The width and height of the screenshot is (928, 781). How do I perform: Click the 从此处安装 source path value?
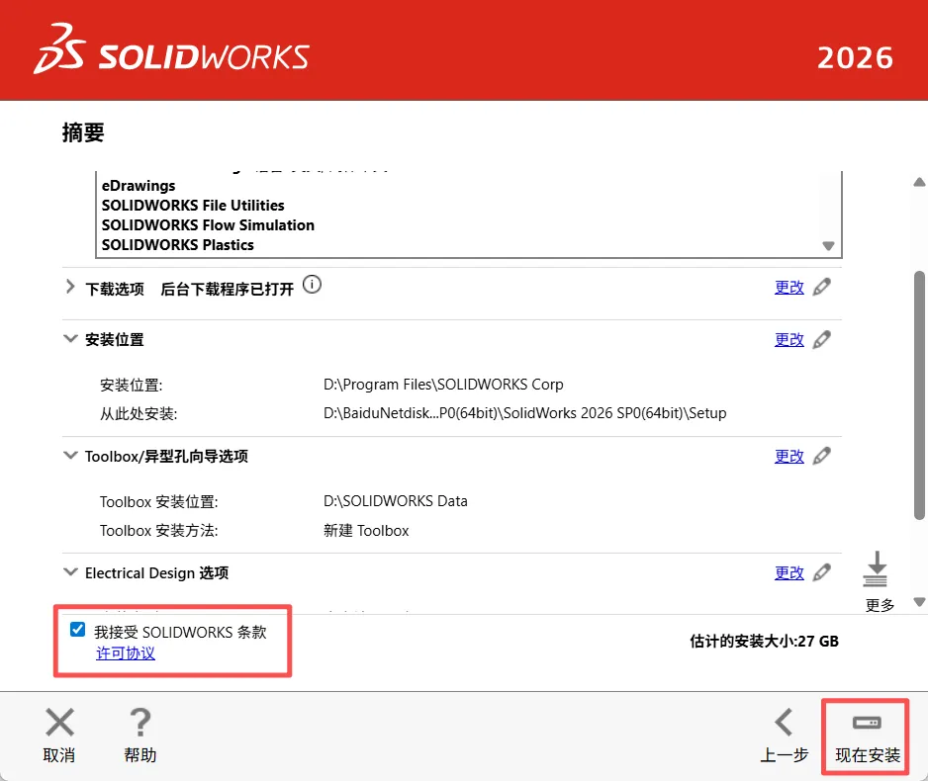click(525, 413)
